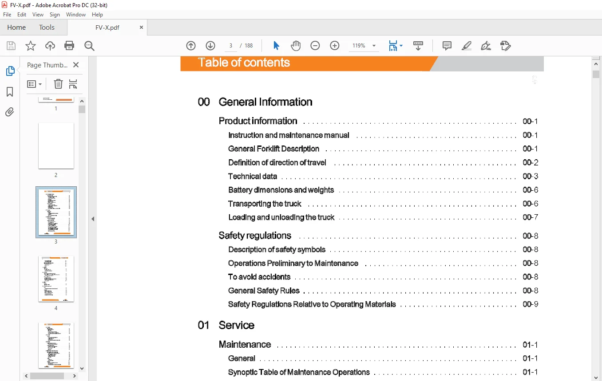Switch to the Tools tab
The height and width of the screenshot is (381, 602).
pyautogui.click(x=47, y=27)
